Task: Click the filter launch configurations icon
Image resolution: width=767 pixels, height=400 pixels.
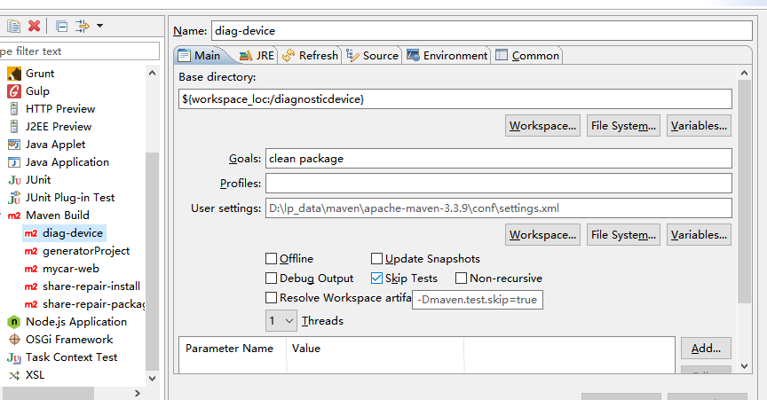Action: tap(83, 26)
